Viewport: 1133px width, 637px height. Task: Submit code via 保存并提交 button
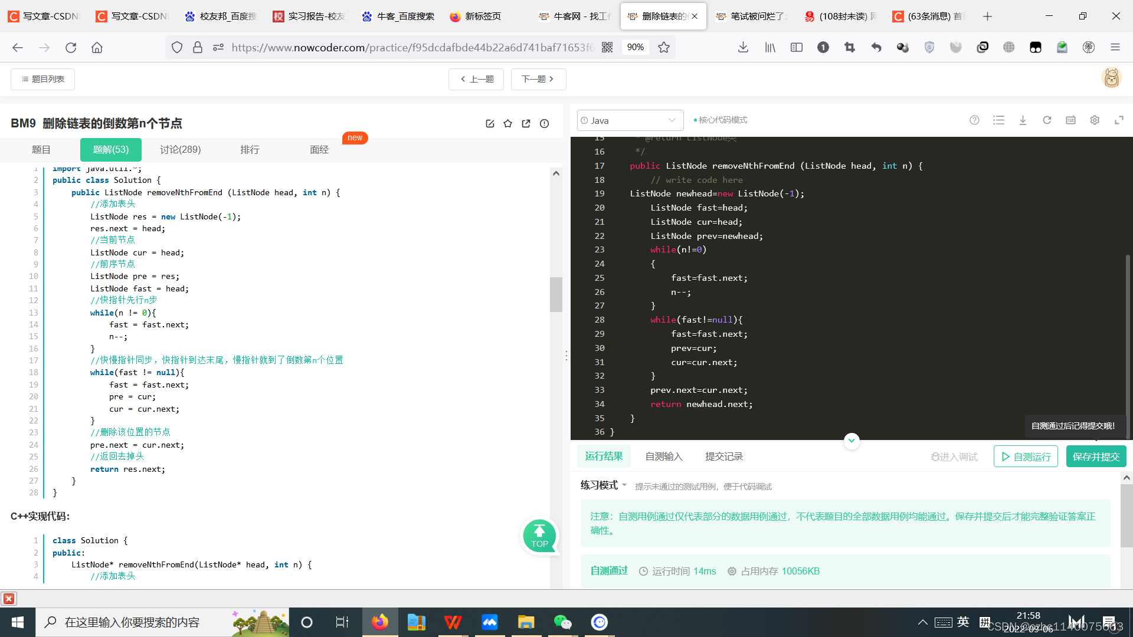click(1096, 456)
